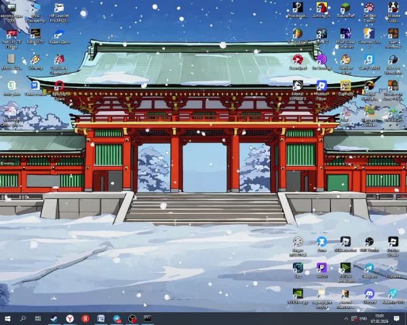Open the Mortal Kombat X shortcut

[x=298, y=90]
